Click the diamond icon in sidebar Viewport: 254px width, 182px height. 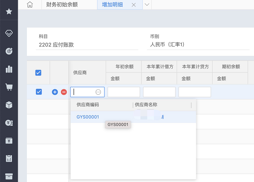pyautogui.click(x=9, y=33)
